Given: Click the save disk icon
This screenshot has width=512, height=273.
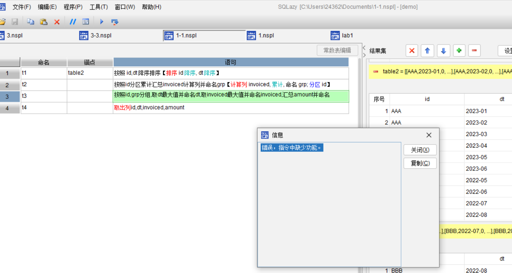Looking at the screenshot, I should click(15, 22).
